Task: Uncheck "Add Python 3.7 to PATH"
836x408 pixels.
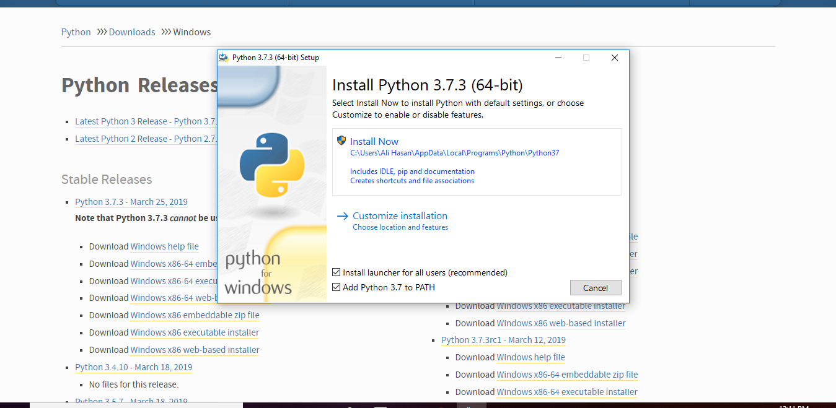Action: (x=337, y=287)
